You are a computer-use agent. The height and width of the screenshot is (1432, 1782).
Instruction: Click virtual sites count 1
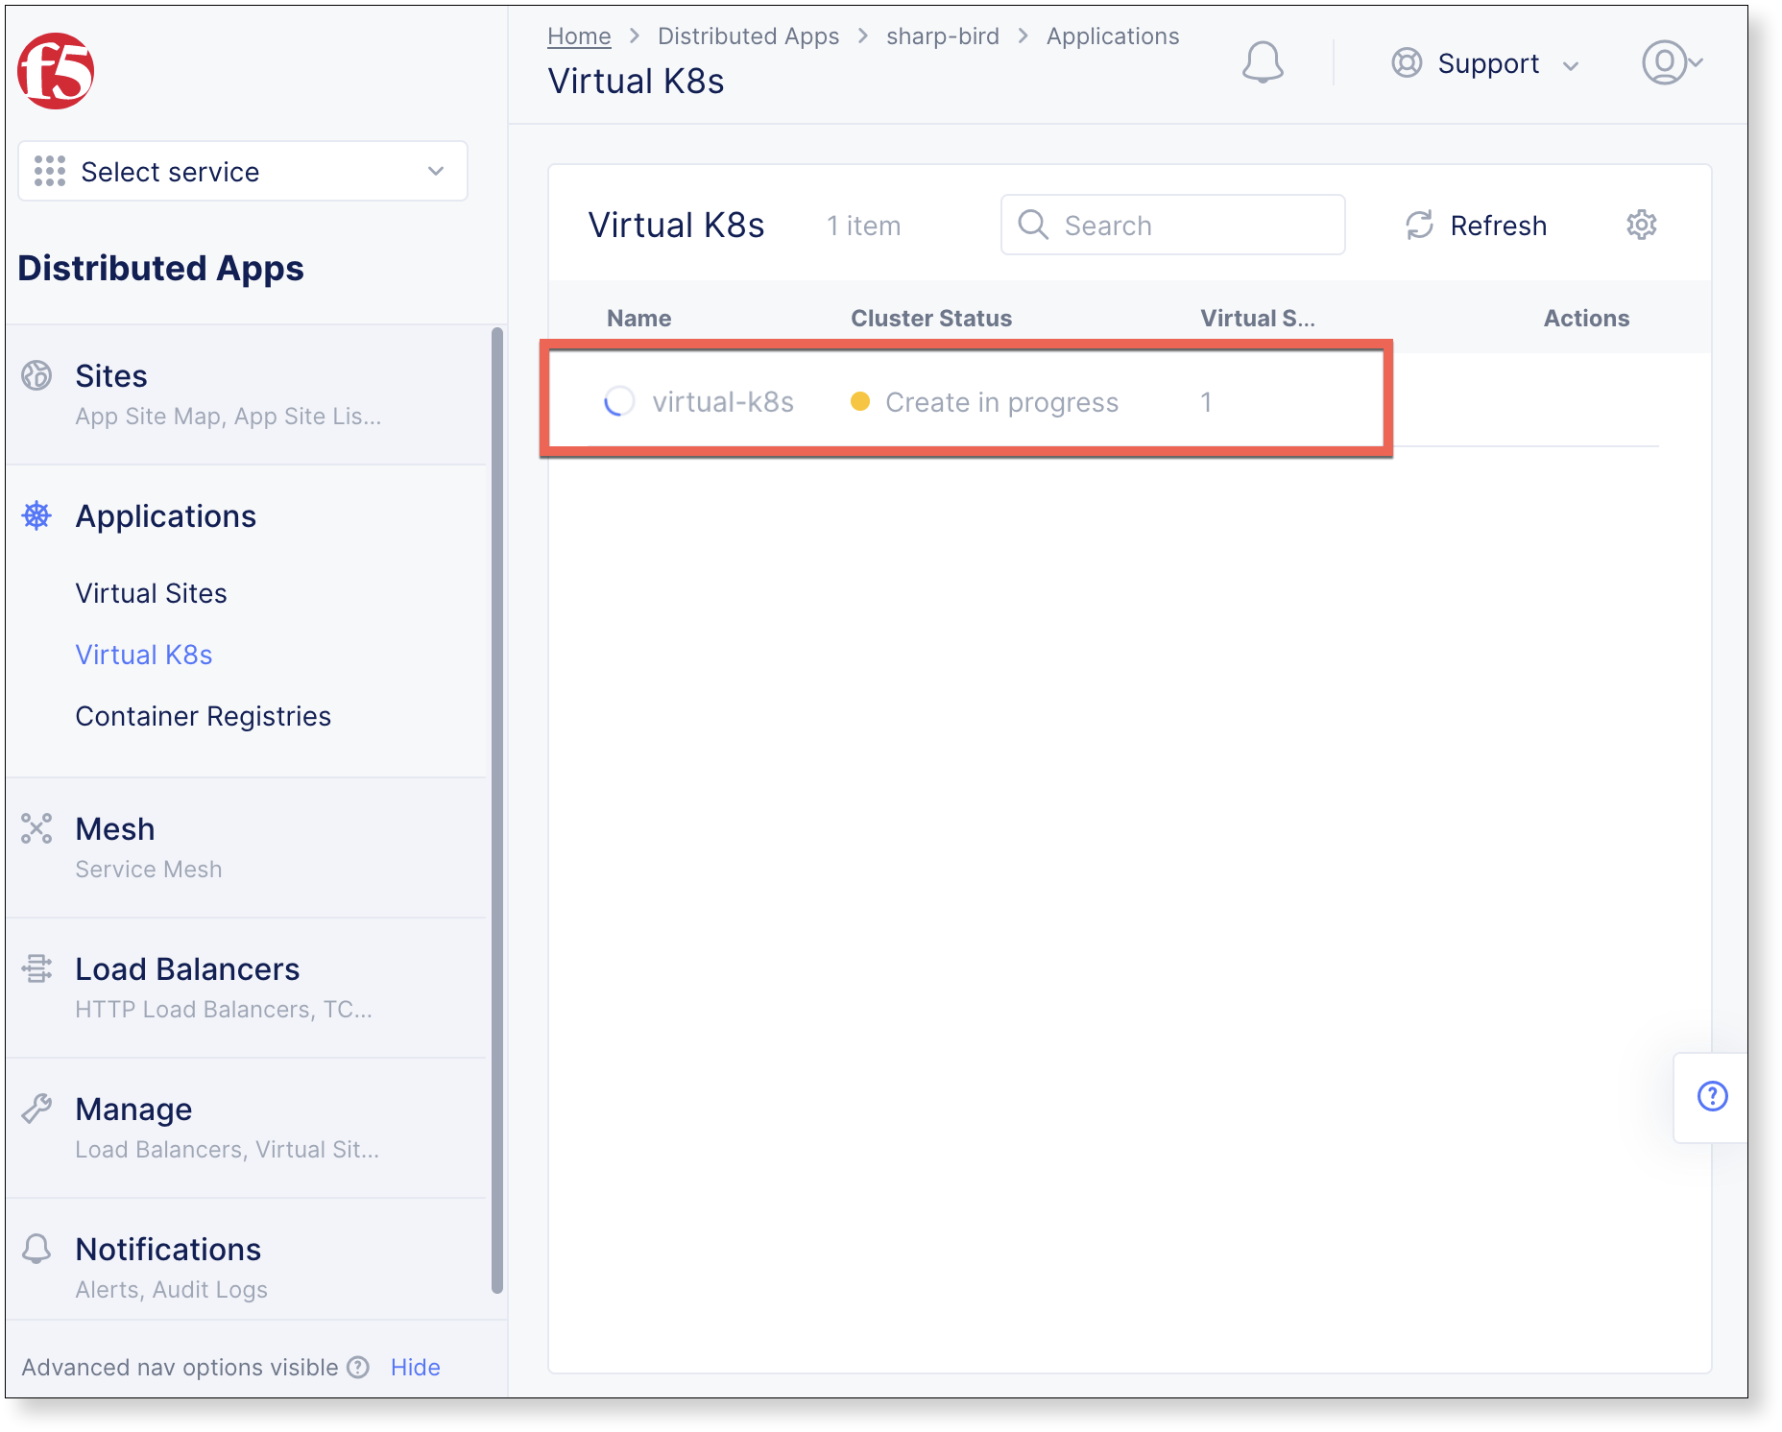coord(1206,402)
